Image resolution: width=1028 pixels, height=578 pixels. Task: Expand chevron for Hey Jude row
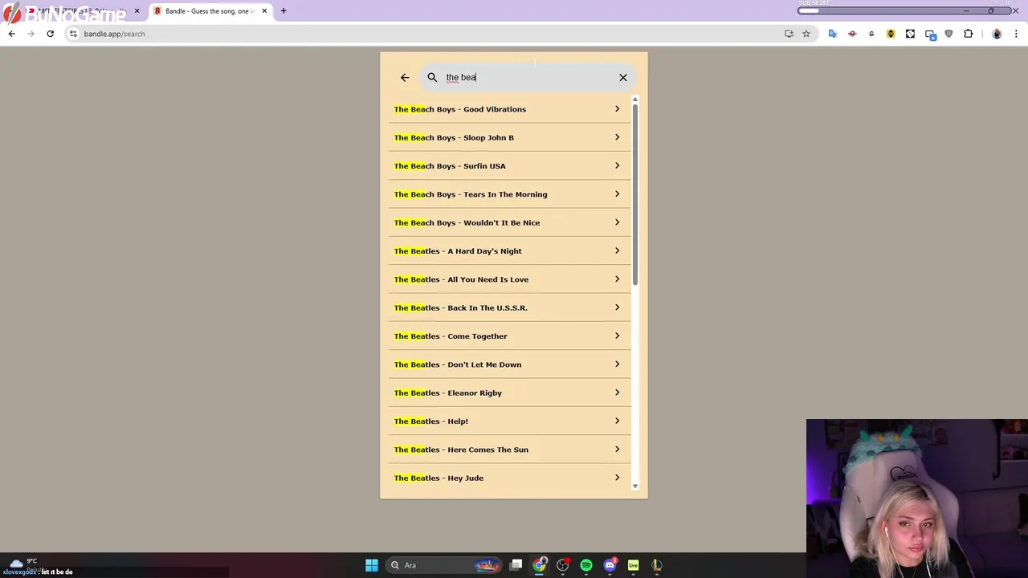pyautogui.click(x=617, y=478)
